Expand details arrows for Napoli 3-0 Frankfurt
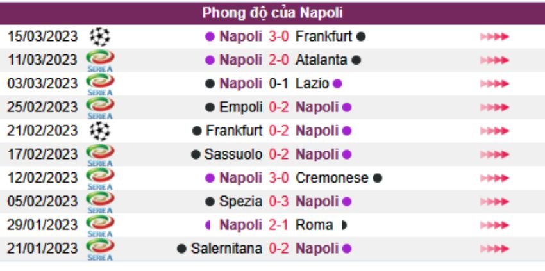Image resolution: width=545 pixels, height=271 pixels. [x=494, y=37]
